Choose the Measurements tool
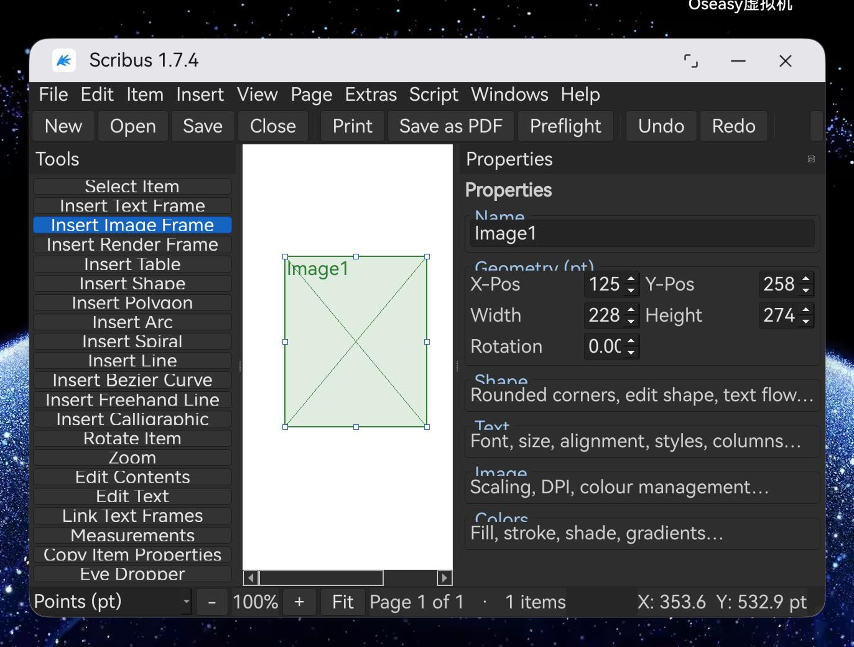This screenshot has height=647, width=854. [132, 535]
